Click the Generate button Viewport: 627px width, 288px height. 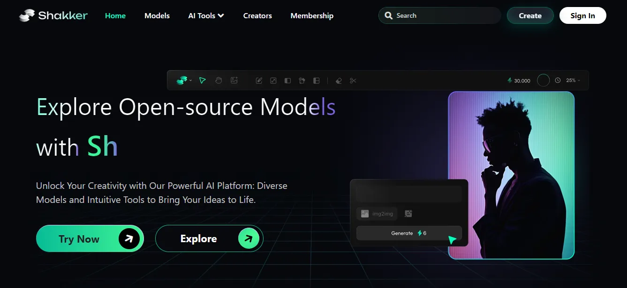point(409,233)
